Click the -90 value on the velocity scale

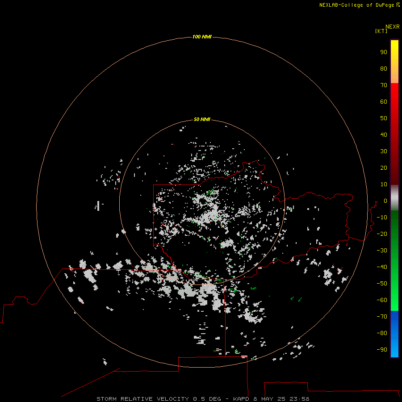coord(382,350)
